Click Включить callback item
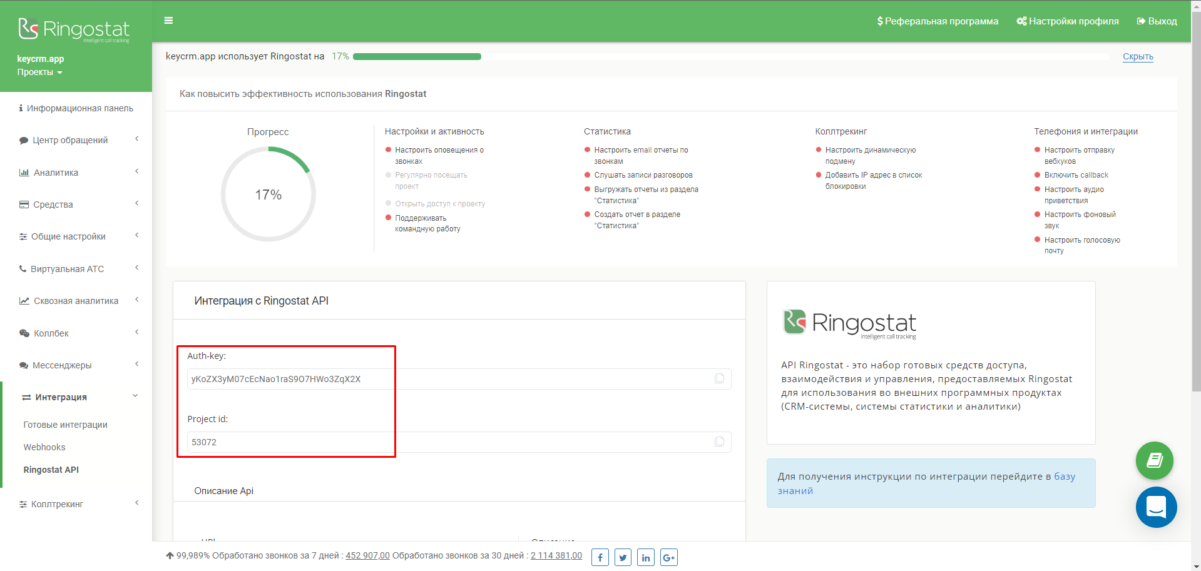1201x571 pixels. [1076, 175]
